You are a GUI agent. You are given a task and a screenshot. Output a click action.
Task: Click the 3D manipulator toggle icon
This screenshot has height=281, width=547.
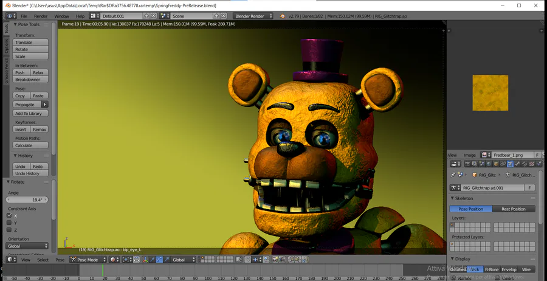tap(145, 259)
